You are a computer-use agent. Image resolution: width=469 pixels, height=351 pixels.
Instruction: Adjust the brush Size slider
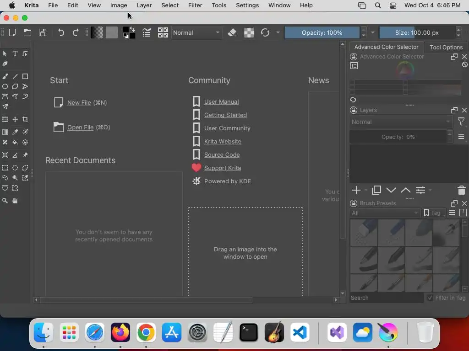point(417,32)
